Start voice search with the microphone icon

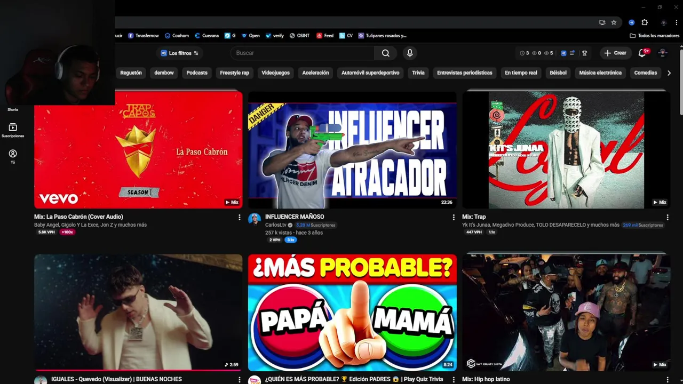[x=410, y=53]
